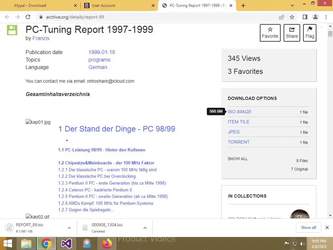Flag this archive item

[x=310, y=33]
